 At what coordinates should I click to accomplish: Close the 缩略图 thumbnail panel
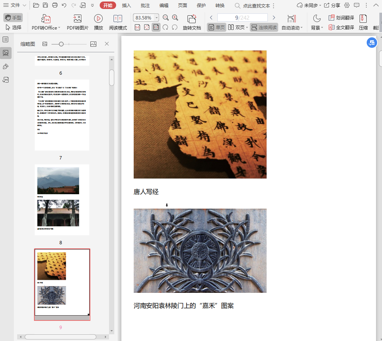point(107,44)
